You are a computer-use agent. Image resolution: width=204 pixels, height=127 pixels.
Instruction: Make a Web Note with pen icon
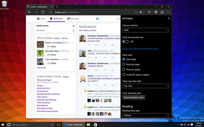[156, 12]
